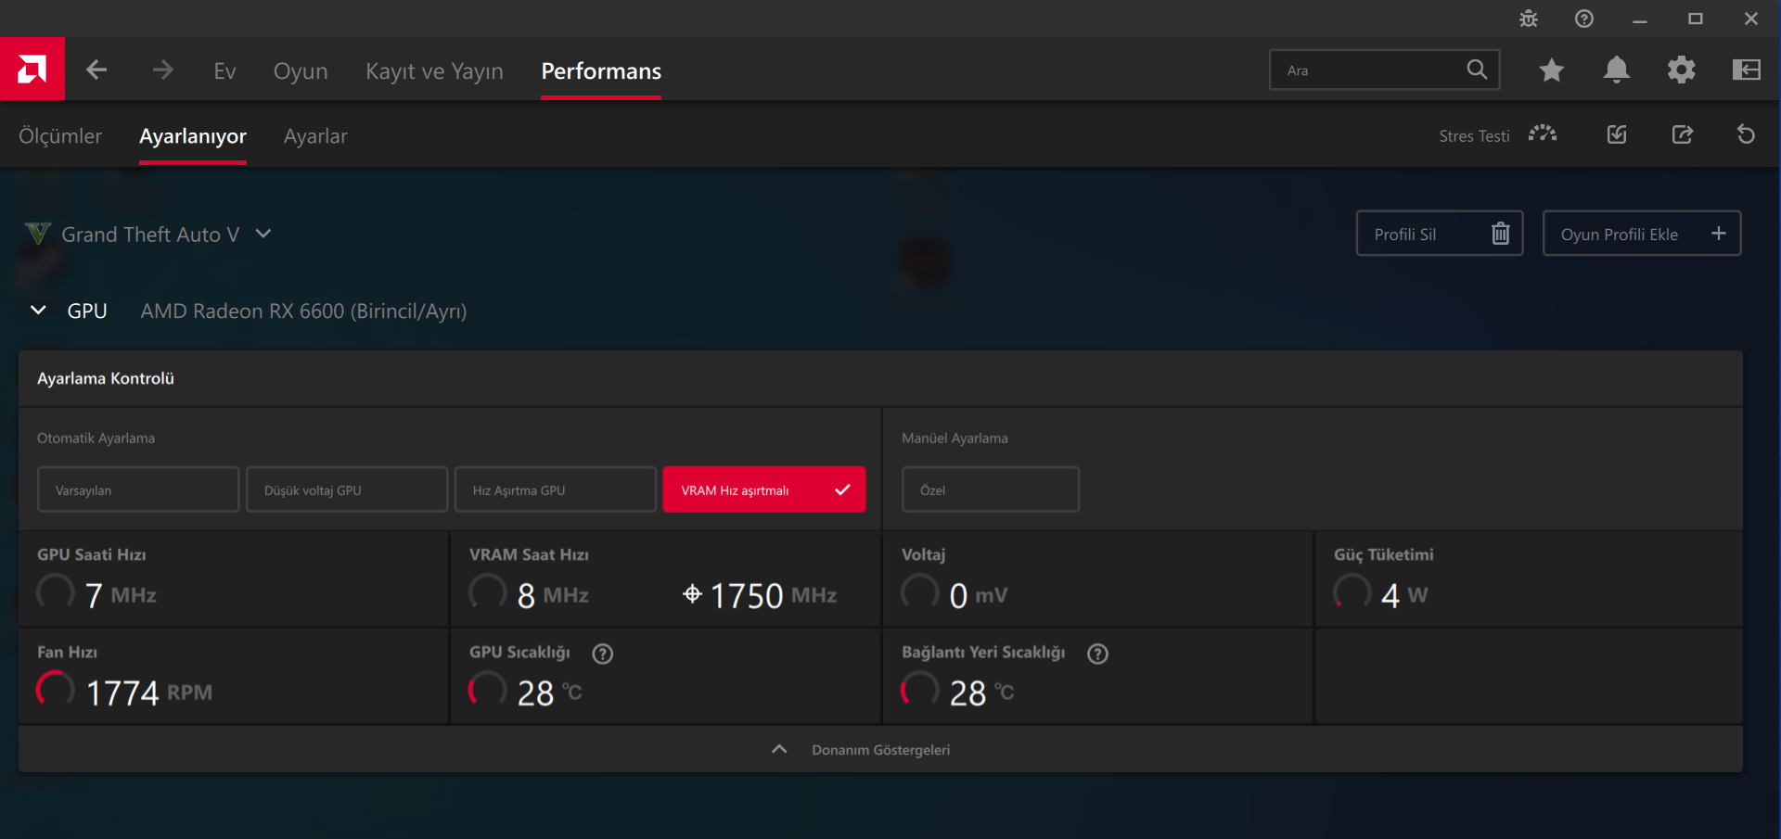Viewport: 1781px width, 839px height.
Task: Open the Kayıt ve Yayın tab
Action: (x=434, y=70)
